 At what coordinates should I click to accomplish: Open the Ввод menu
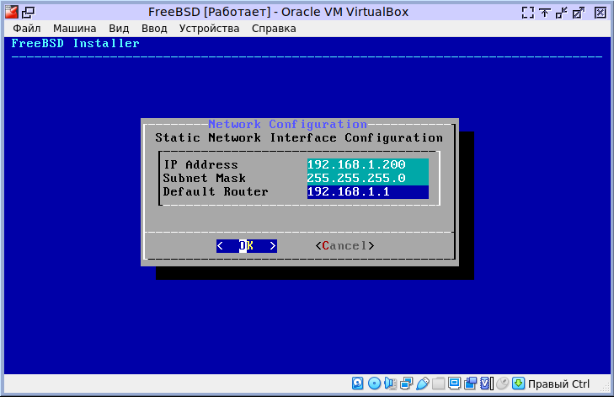[154, 29]
